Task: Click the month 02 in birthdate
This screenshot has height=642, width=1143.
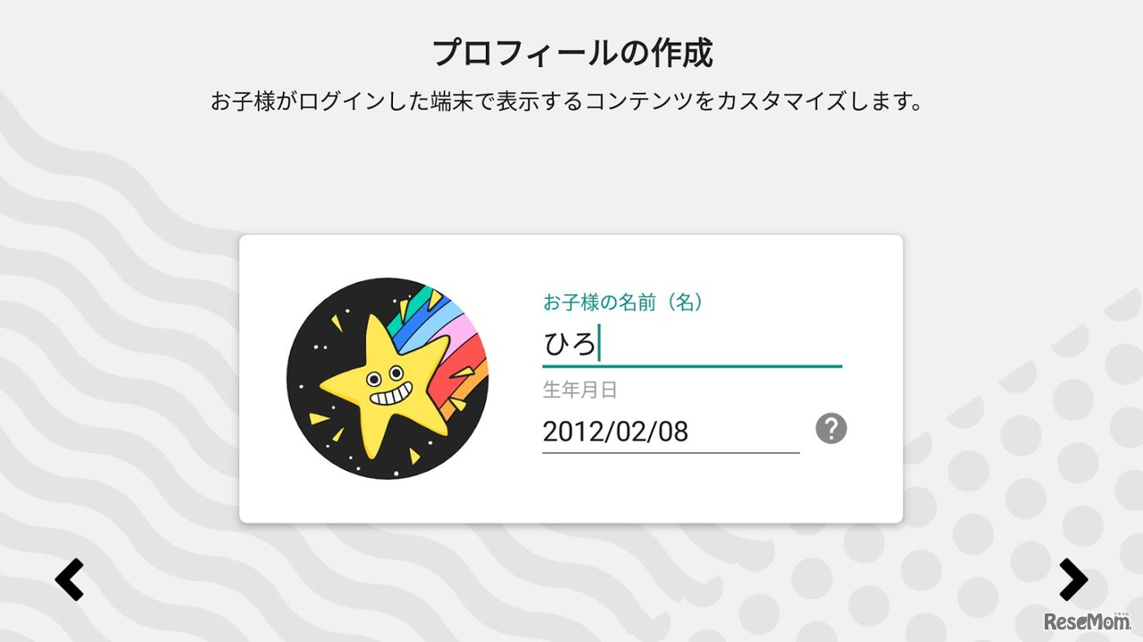Action: (629, 432)
